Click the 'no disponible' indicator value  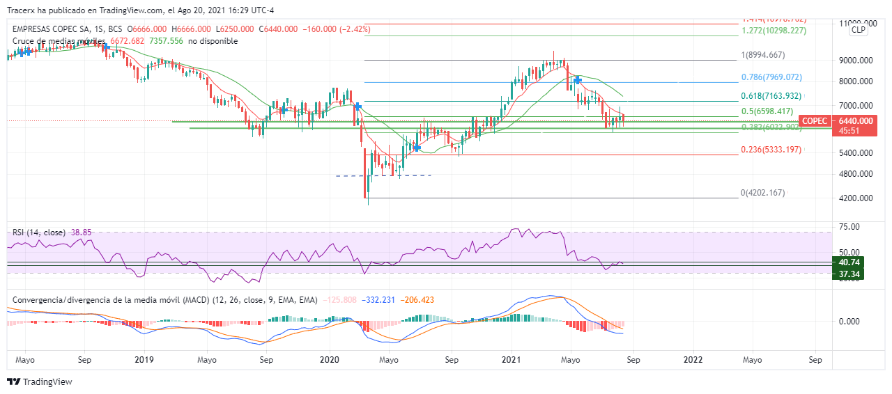tap(213, 41)
